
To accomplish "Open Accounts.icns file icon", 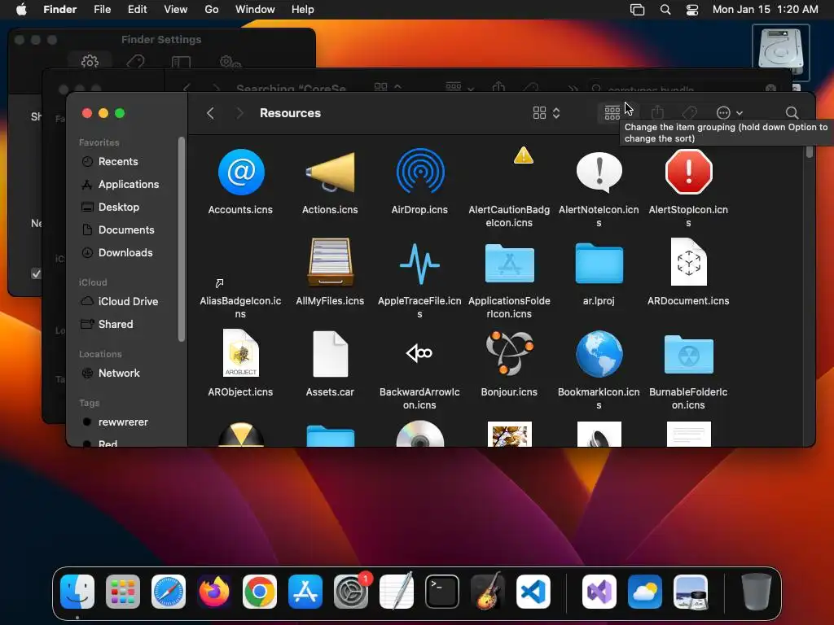I will [x=241, y=173].
